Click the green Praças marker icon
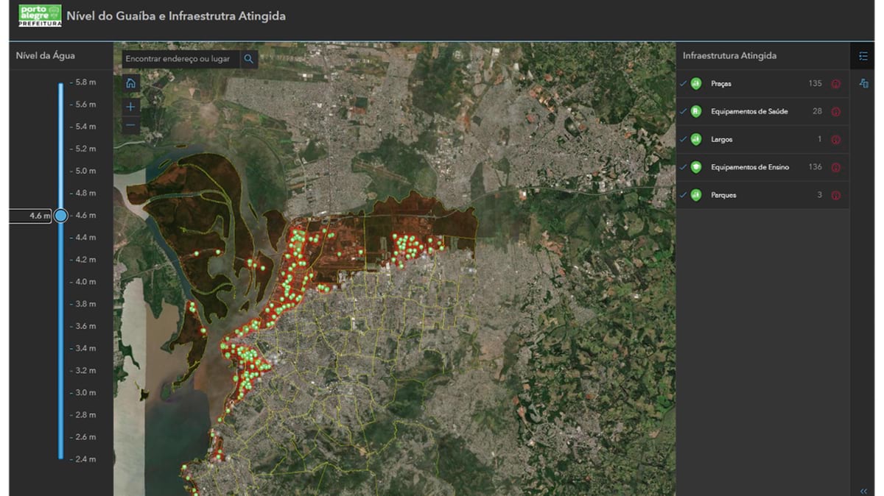Viewport: 884px width, 496px height. 698,84
